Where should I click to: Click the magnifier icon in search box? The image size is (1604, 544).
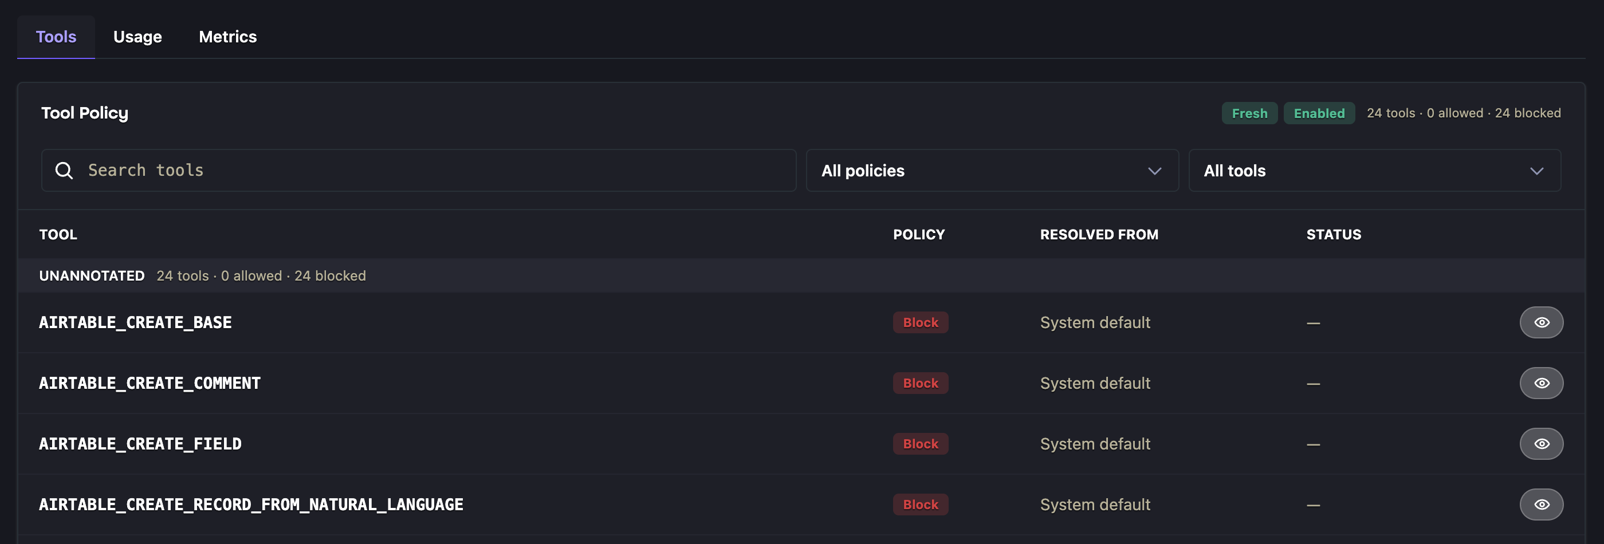[64, 170]
